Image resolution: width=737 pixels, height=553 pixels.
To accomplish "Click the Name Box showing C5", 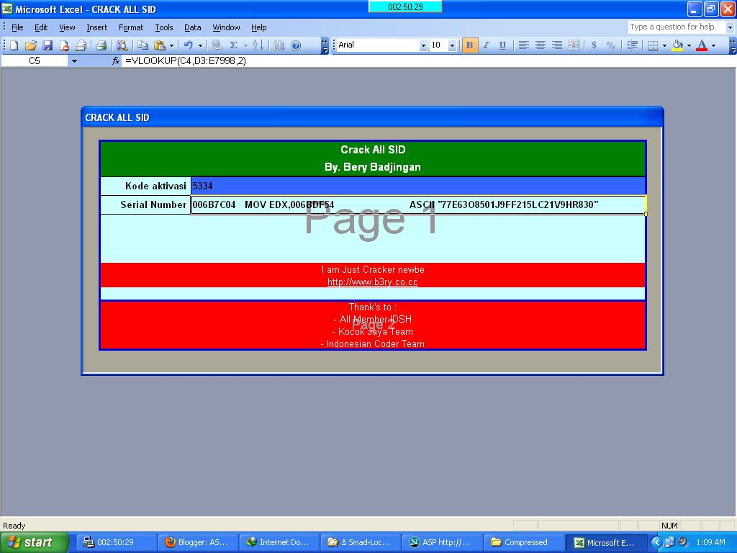I will 35,60.
